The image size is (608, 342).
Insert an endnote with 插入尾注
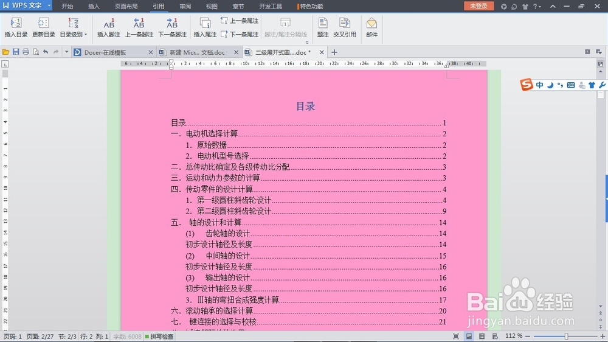click(205, 27)
